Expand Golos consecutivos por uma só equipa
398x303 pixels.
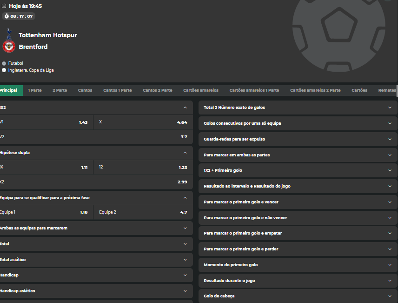(x=298, y=123)
